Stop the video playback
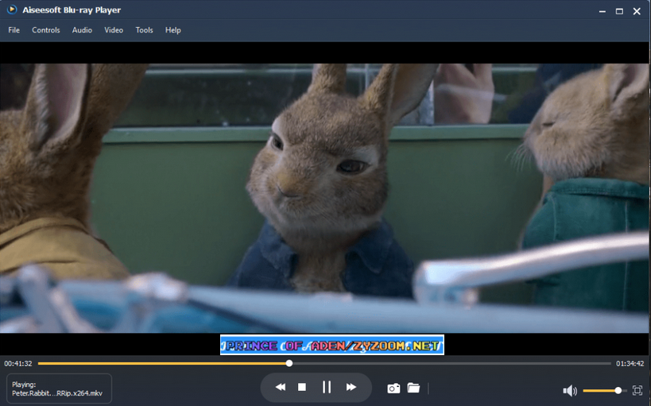This screenshot has width=651, height=406. [x=302, y=387]
